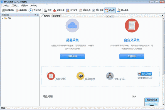Click the 起始页 home toolbar icon
The width and height of the screenshot is (165, 110).
click(107, 10)
